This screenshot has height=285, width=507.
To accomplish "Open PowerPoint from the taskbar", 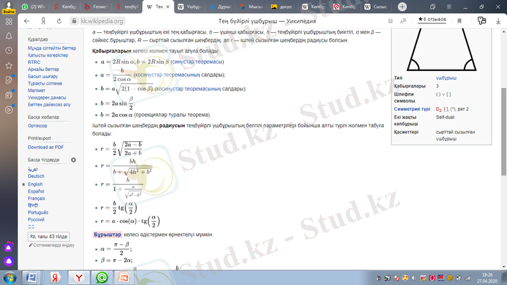I will 124,278.
